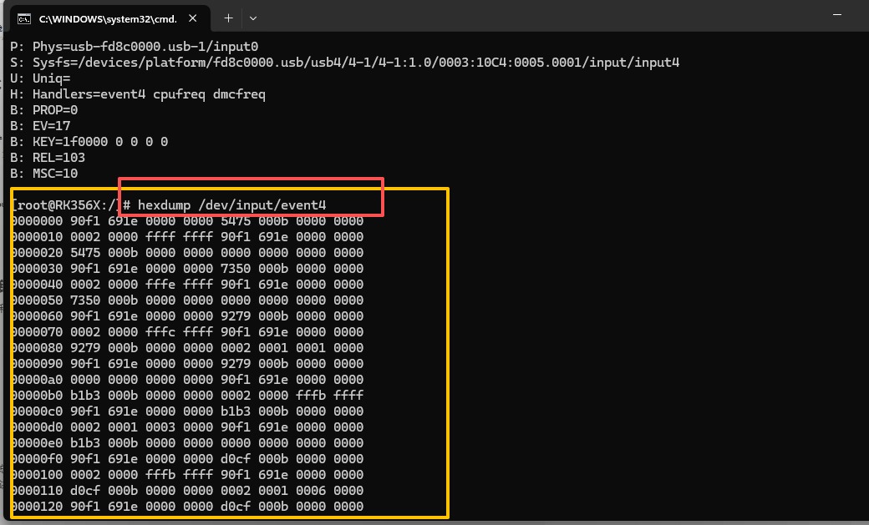Click the hexdump row at offset 0000090
Screen dimensions: 869x525
tap(187, 364)
